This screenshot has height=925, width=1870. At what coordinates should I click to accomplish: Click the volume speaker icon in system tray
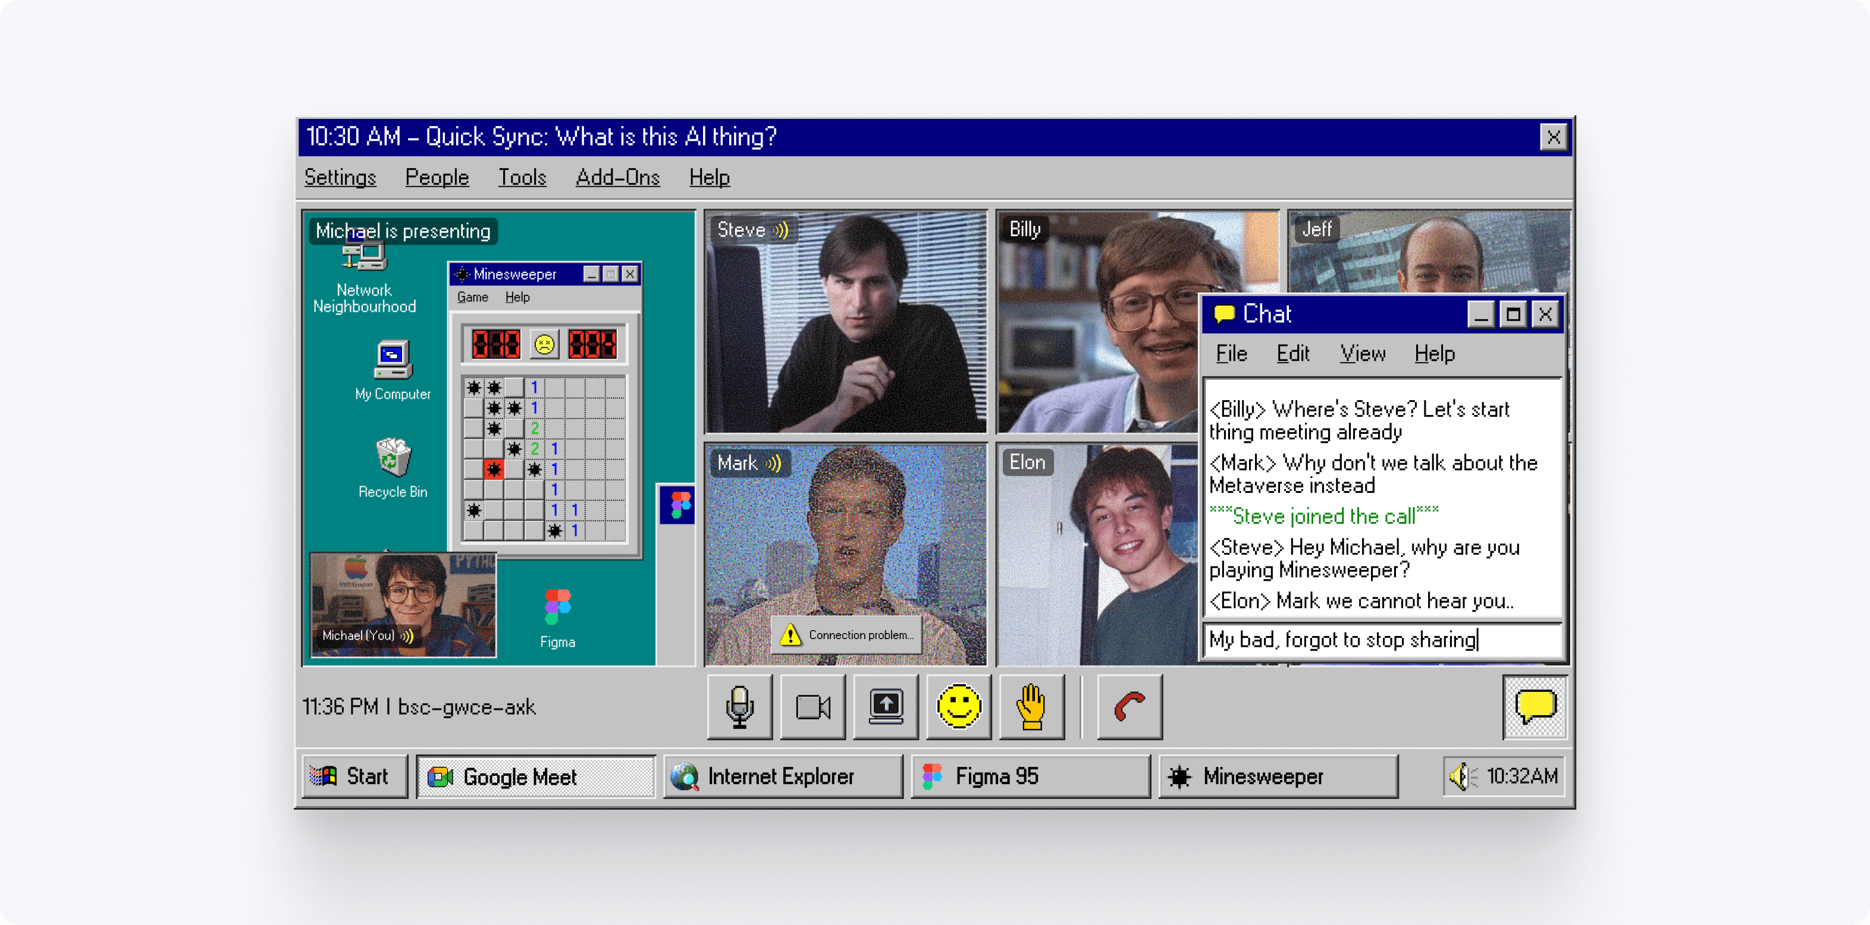pos(1463,777)
